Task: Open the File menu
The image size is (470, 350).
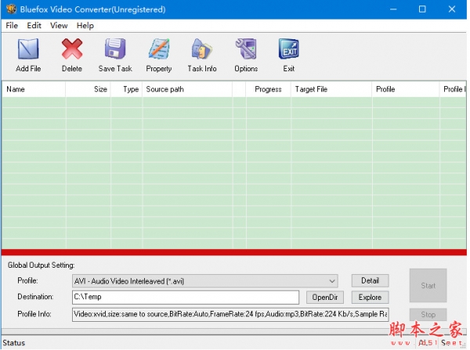Action: [12, 26]
